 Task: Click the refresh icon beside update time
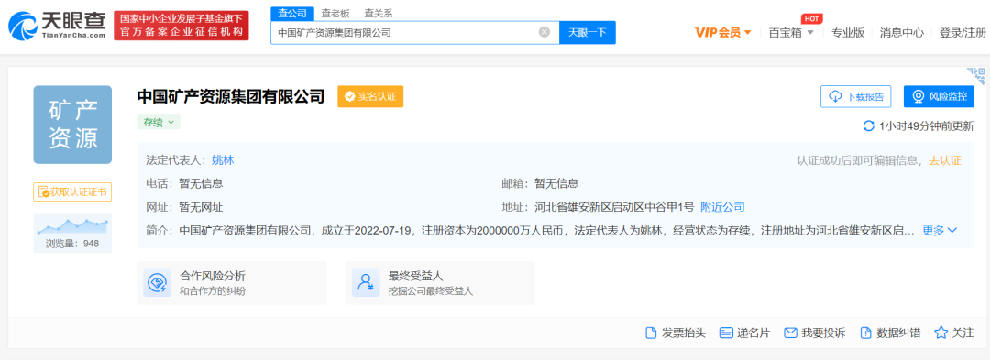pyautogui.click(x=869, y=125)
